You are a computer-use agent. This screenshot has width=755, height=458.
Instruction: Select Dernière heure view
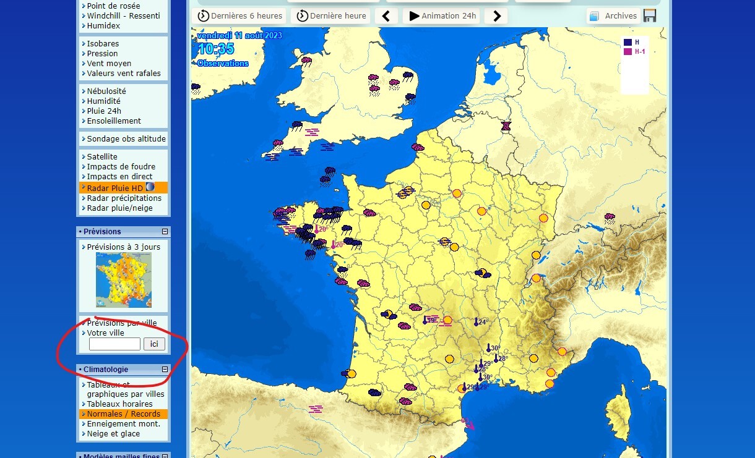coord(330,16)
